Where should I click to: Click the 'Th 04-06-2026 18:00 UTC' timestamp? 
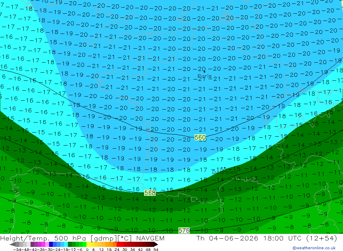(x=249, y=238)
